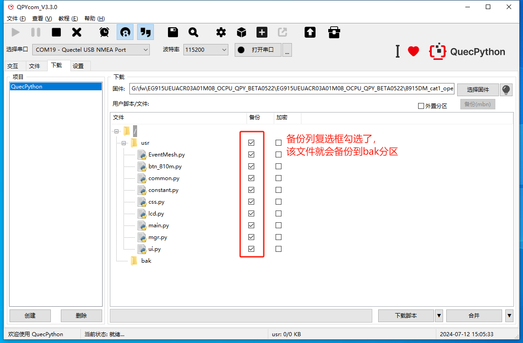Image resolution: width=523 pixels, height=343 pixels.
Task: Select the usr folder in the tree
Action: pyautogui.click(x=145, y=143)
